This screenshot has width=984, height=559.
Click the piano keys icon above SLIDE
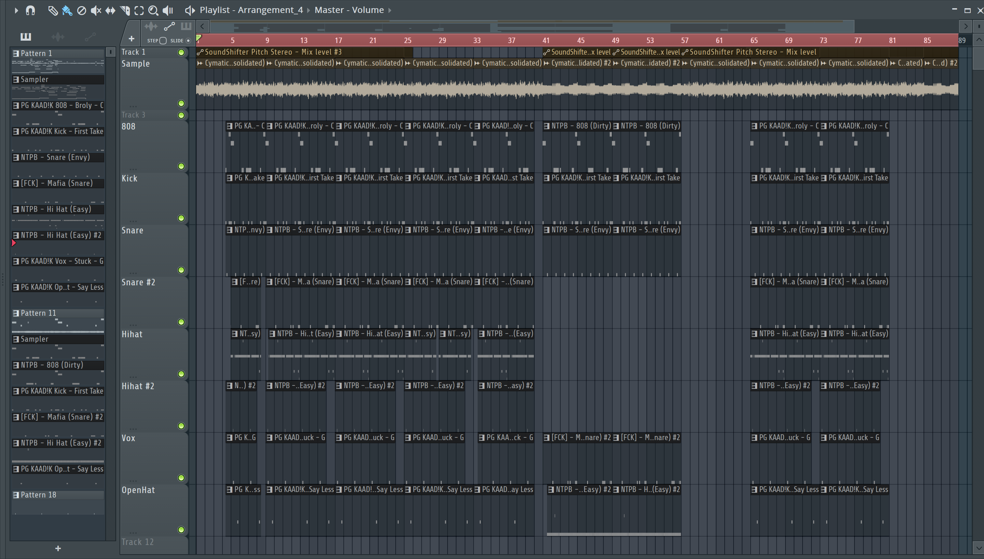[186, 26]
